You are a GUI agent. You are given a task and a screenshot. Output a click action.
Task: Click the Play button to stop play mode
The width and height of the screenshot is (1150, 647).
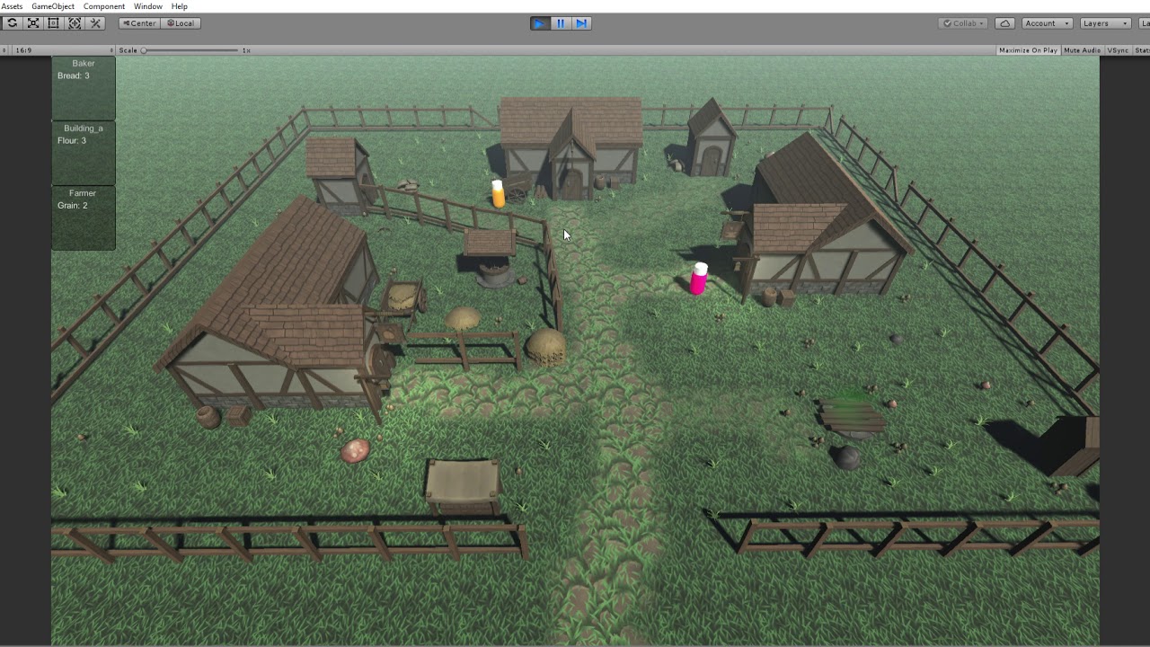(x=539, y=23)
